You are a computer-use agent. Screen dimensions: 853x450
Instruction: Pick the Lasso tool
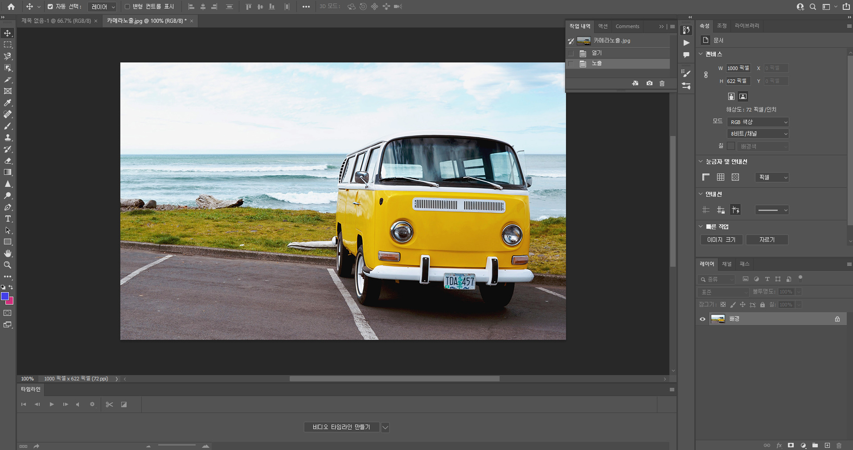[x=8, y=56]
